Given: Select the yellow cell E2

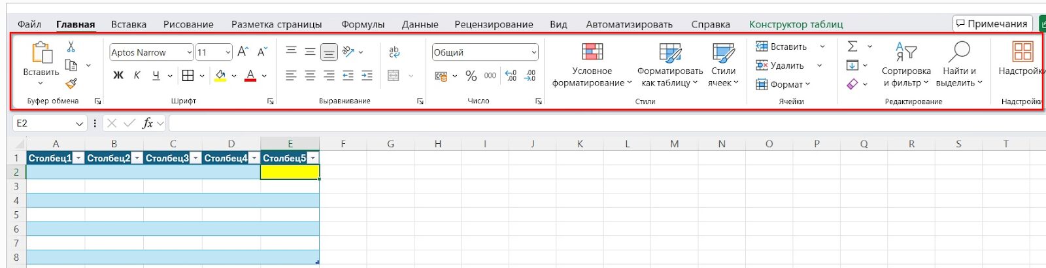Looking at the screenshot, I should pos(290,172).
